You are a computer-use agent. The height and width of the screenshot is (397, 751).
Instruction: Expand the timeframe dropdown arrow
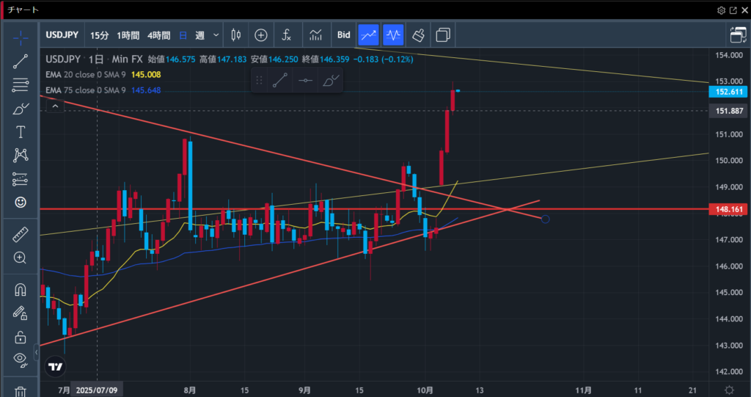click(x=216, y=34)
